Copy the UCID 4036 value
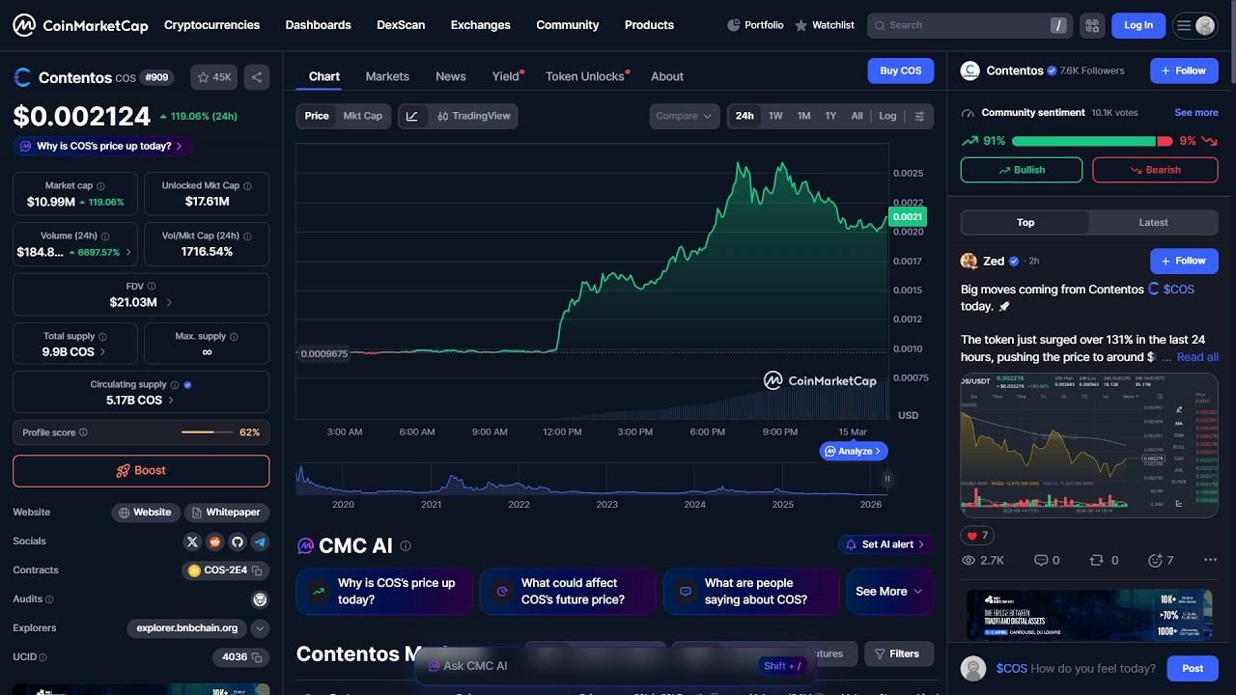The height and width of the screenshot is (695, 1236). coord(258,657)
